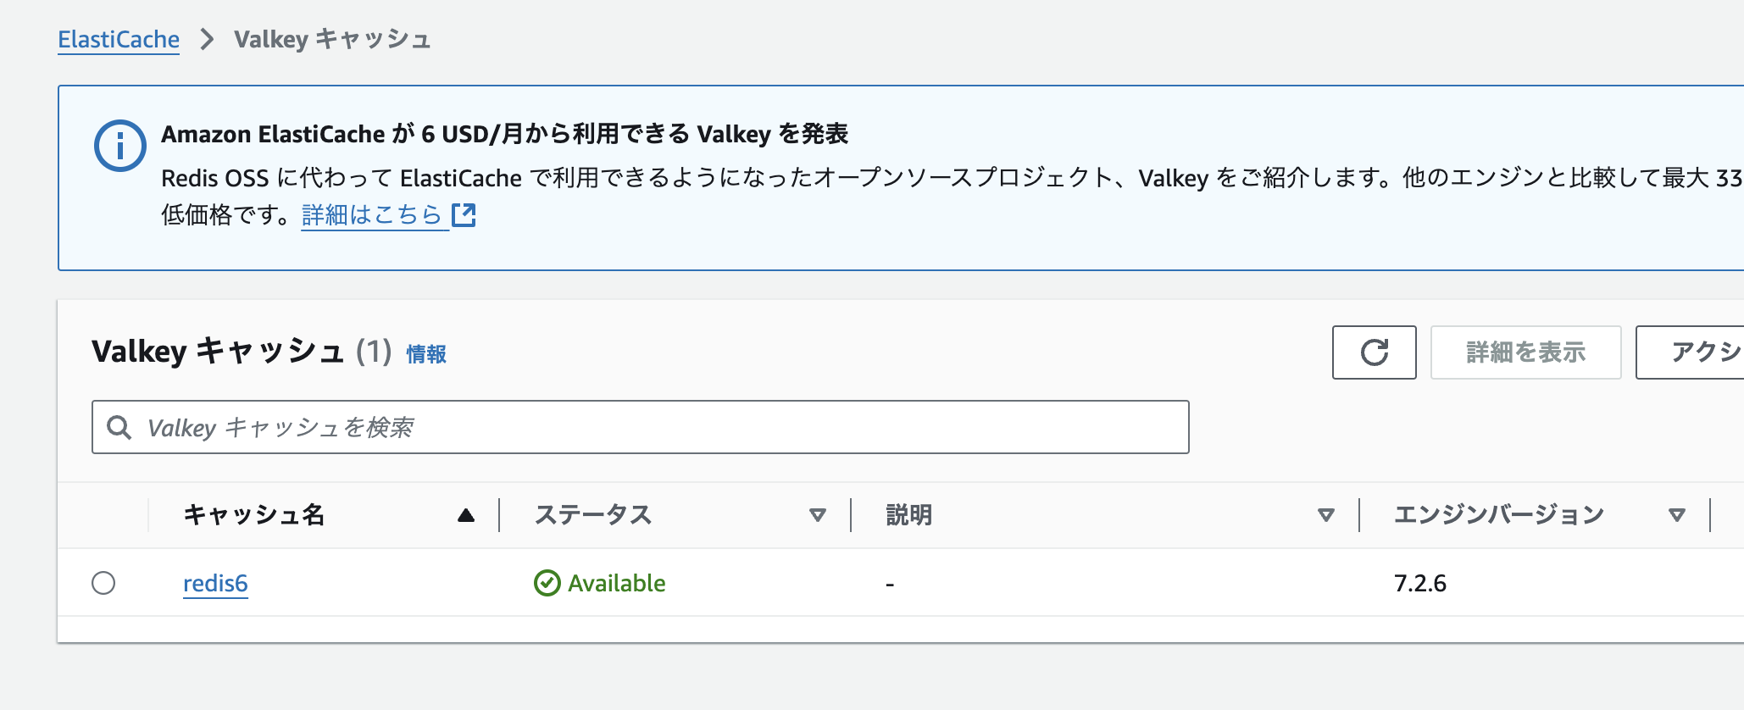Sort by キャッシュ名 ascending arrow

pos(465,515)
